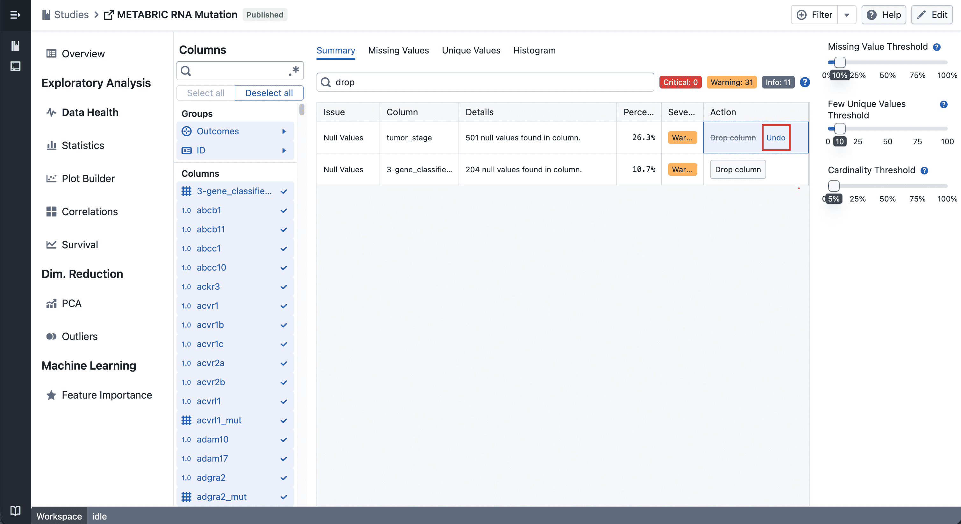Click the categorical grid icon of adgra2_mut
961x524 pixels.
[x=187, y=497]
